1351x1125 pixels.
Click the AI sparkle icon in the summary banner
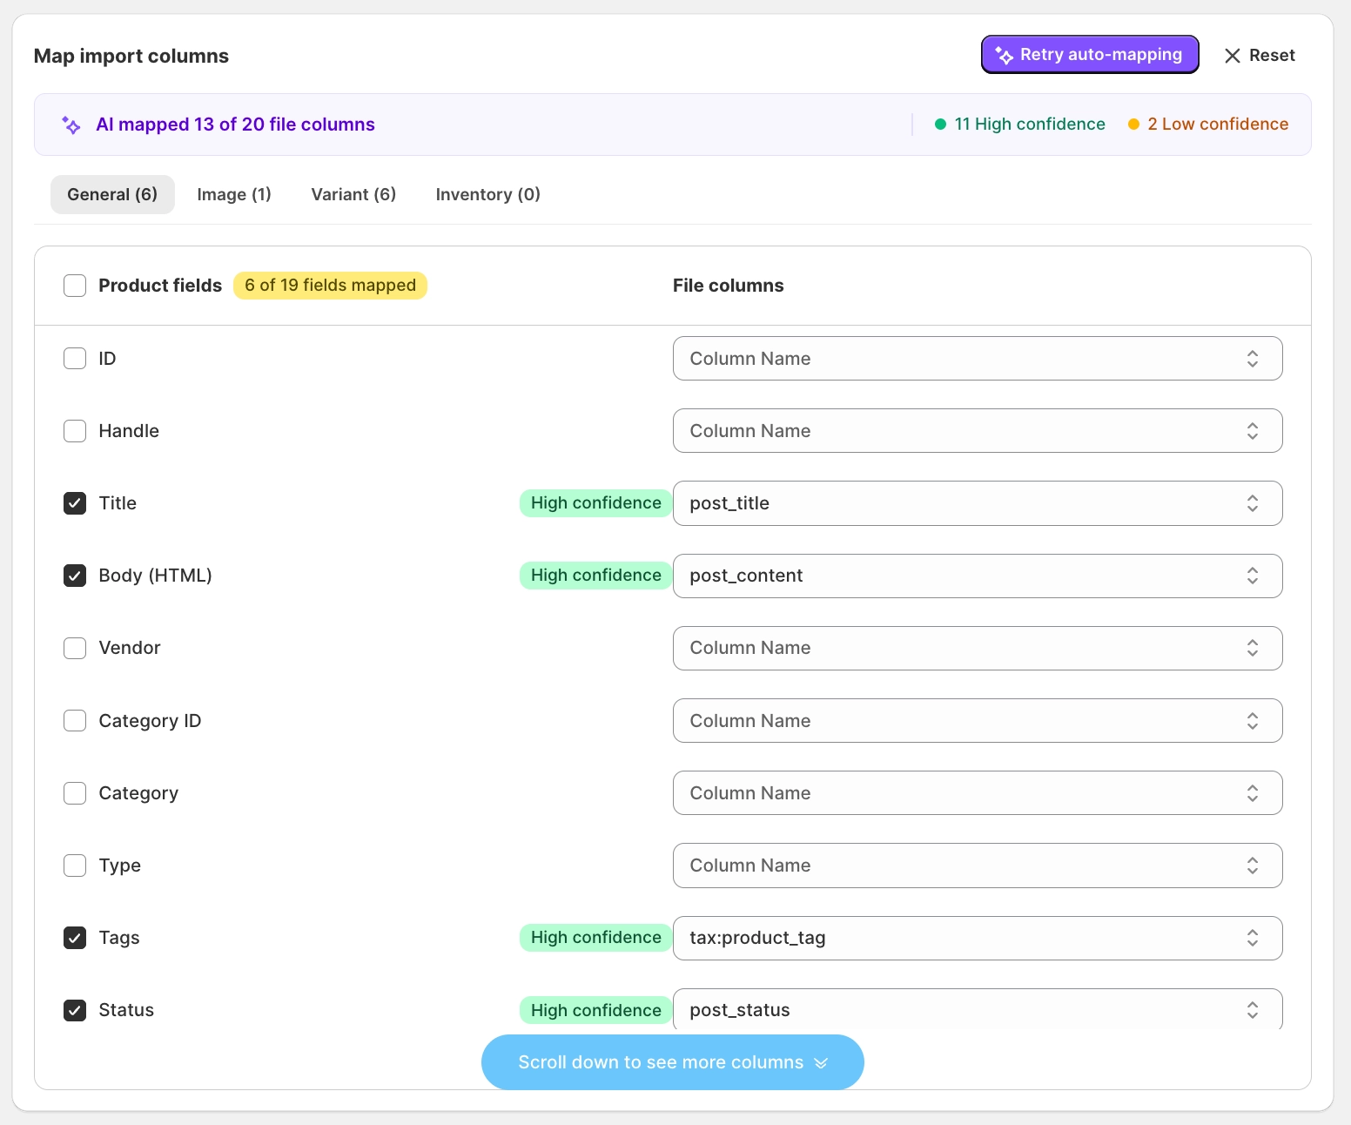(x=71, y=125)
